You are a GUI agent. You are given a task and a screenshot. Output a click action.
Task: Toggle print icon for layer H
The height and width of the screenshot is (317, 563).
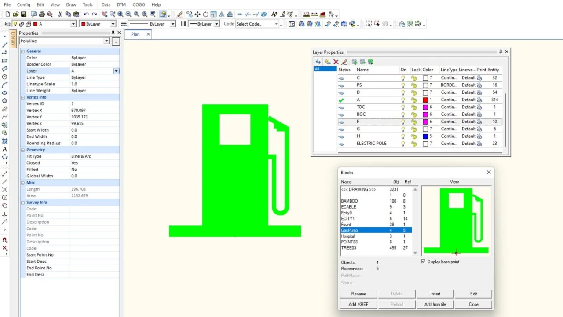click(x=479, y=136)
